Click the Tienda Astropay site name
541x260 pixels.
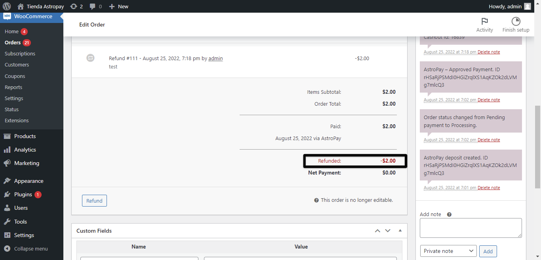tap(45, 6)
